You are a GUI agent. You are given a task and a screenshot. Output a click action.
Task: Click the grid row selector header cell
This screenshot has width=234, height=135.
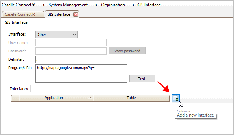click(15, 98)
